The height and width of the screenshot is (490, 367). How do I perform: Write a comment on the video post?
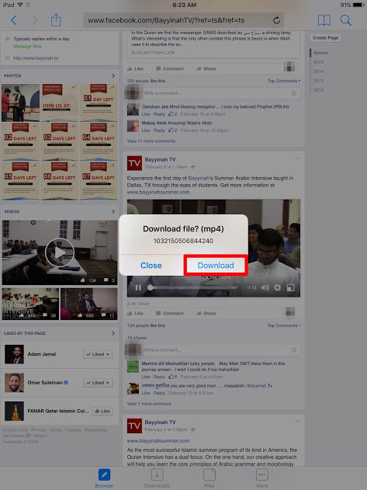pos(220,350)
